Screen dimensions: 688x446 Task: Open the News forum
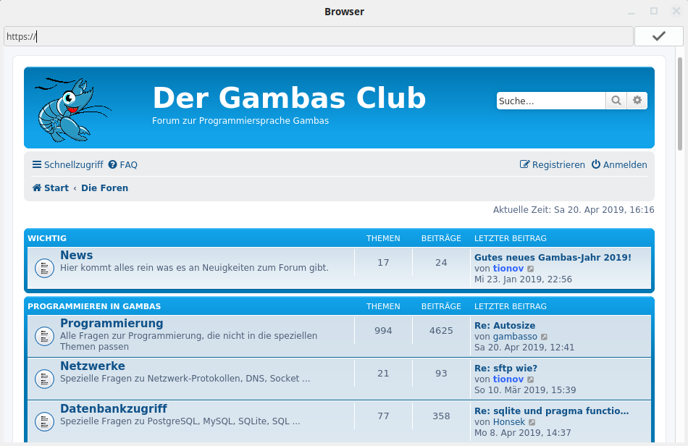click(76, 256)
